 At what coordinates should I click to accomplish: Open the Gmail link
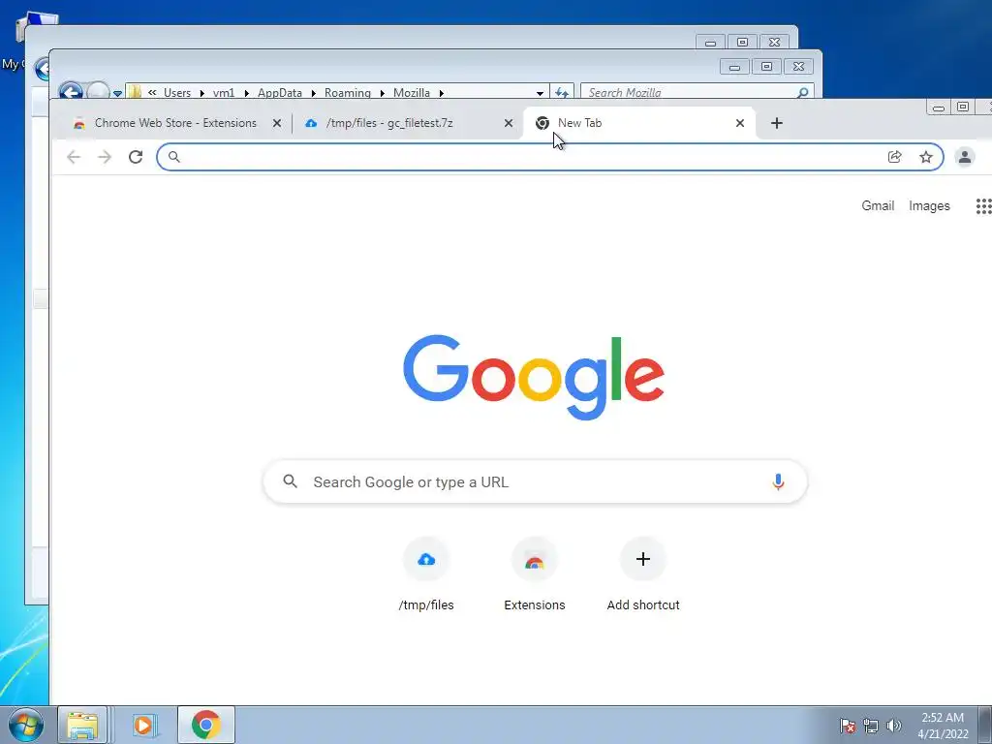click(x=878, y=205)
